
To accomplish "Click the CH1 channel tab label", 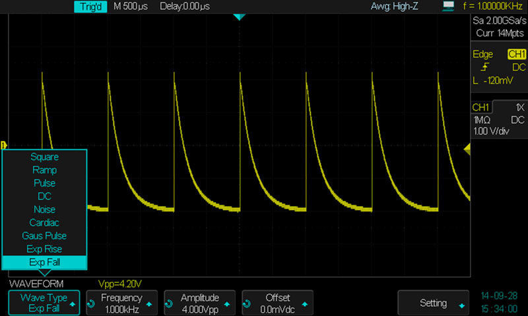I will [x=480, y=107].
